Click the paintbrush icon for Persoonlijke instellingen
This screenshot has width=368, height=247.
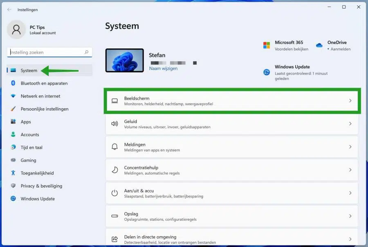13,109
